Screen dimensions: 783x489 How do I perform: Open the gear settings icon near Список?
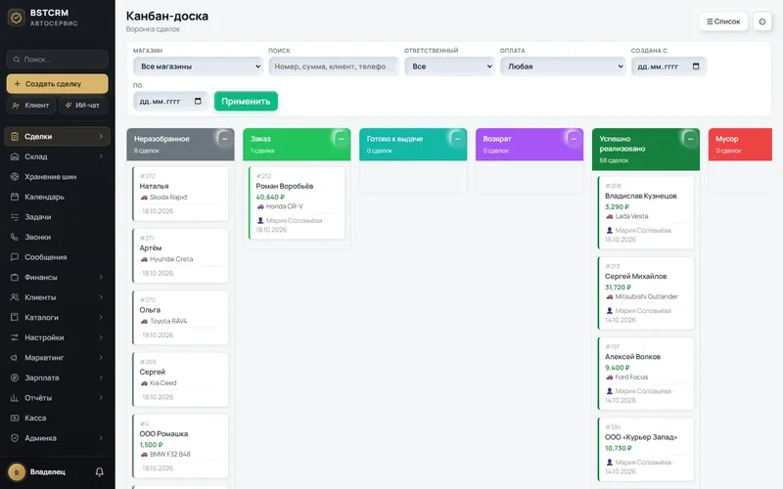click(x=762, y=22)
